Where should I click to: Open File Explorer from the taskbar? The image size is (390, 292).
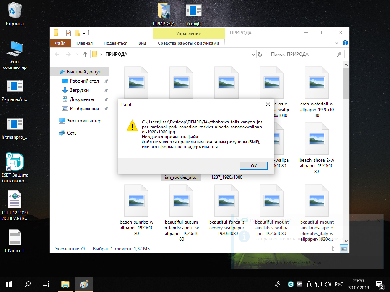[65, 284]
